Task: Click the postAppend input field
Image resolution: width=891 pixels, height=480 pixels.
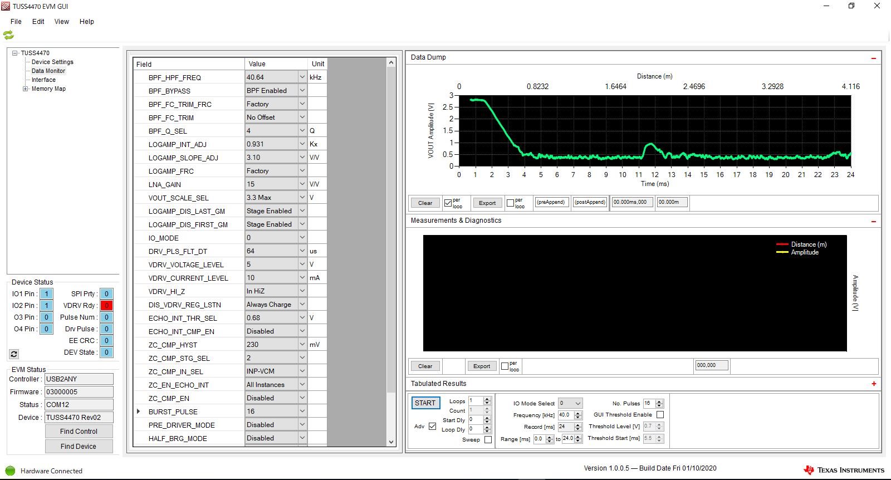Action: pyautogui.click(x=590, y=202)
